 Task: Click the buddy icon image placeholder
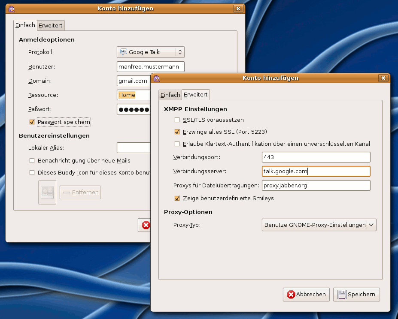(47, 193)
